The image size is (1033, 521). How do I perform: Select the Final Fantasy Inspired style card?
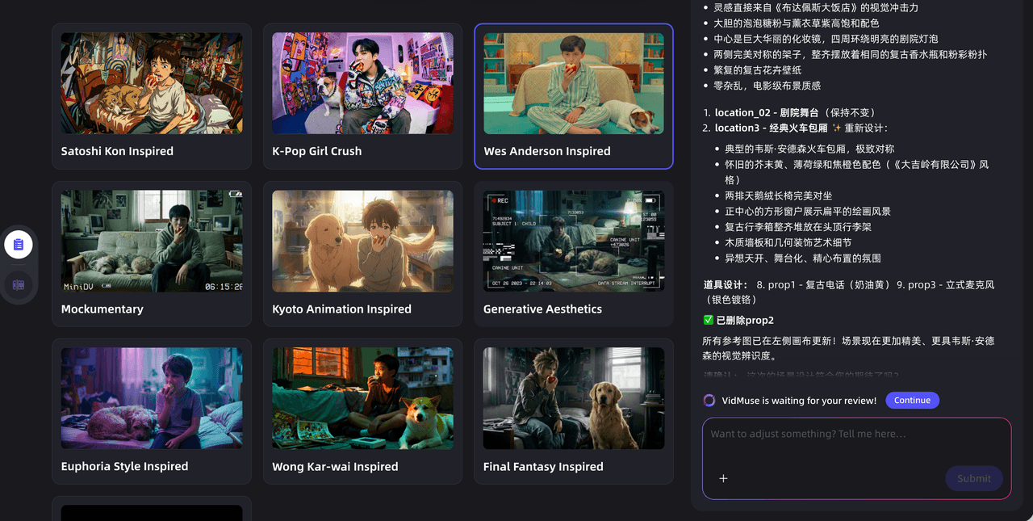point(574,399)
